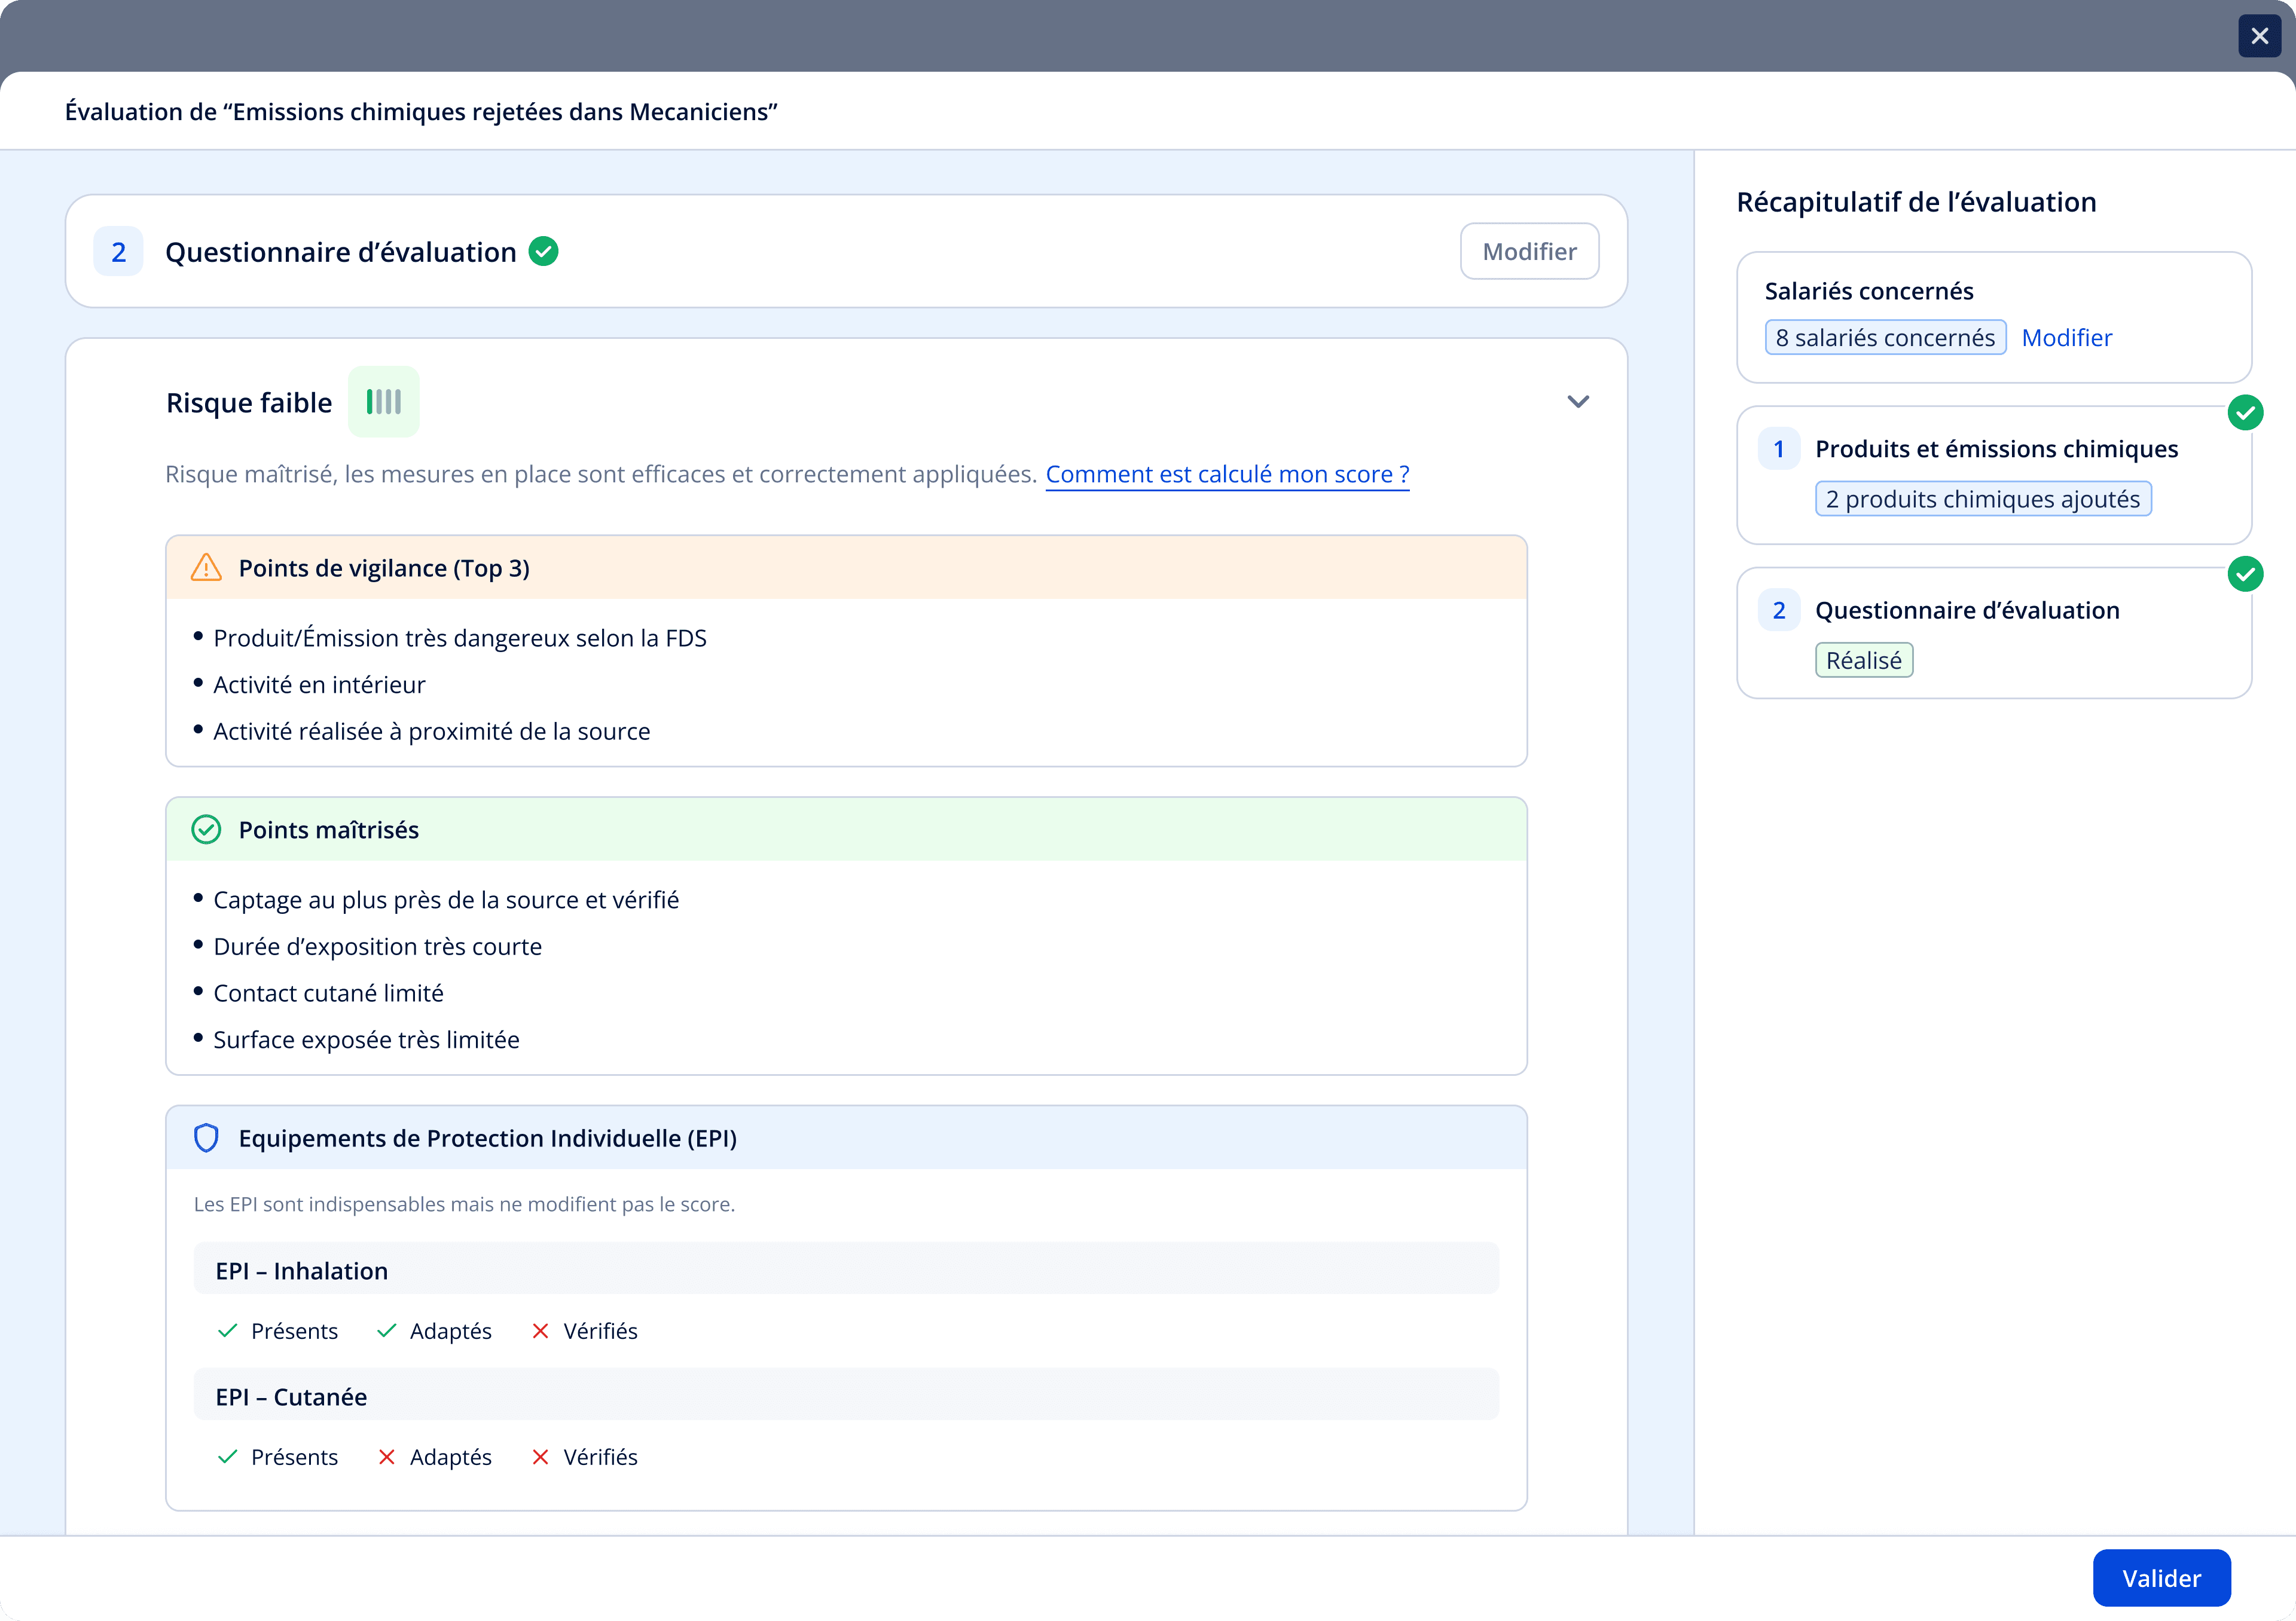Viewport: 2296px width, 1621px height.
Task: Click the shield icon in the EPI header
Action: tap(206, 1138)
